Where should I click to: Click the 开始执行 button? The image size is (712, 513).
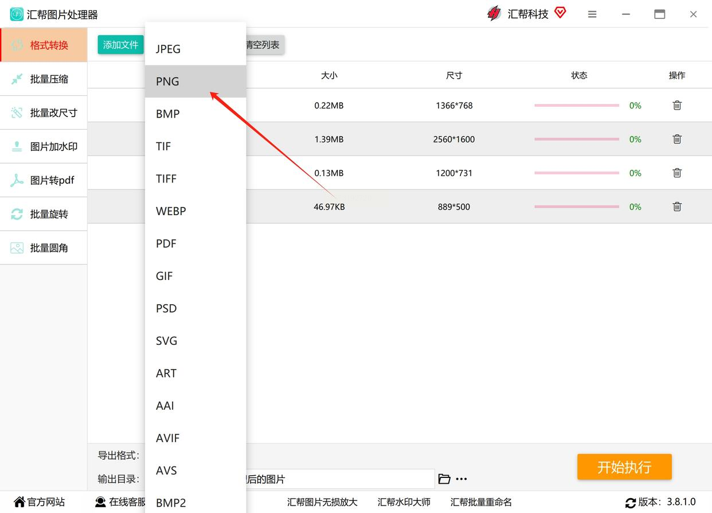click(x=624, y=467)
